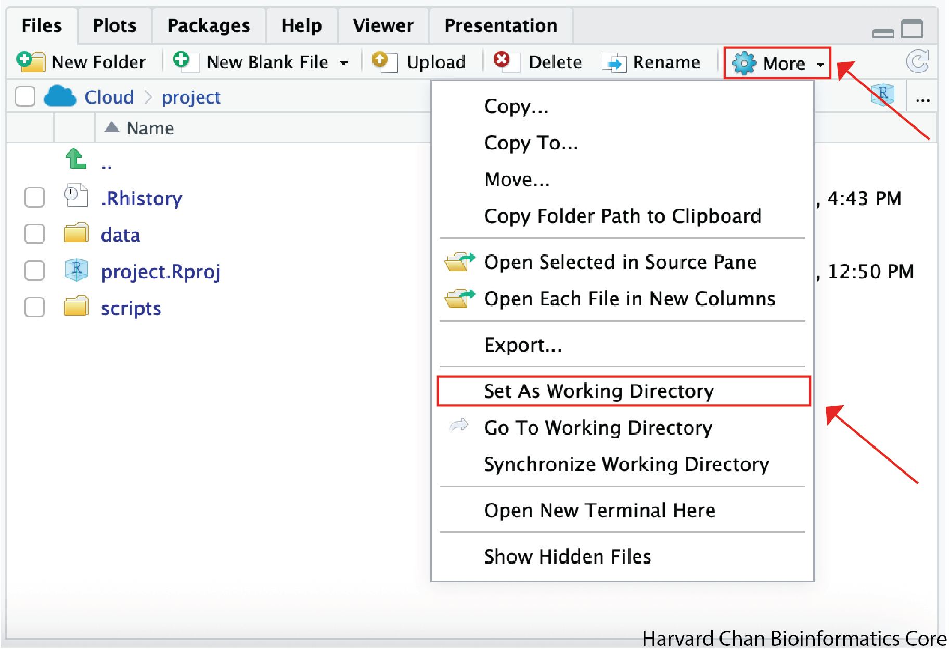Click the red Delete icon

pyautogui.click(x=503, y=61)
